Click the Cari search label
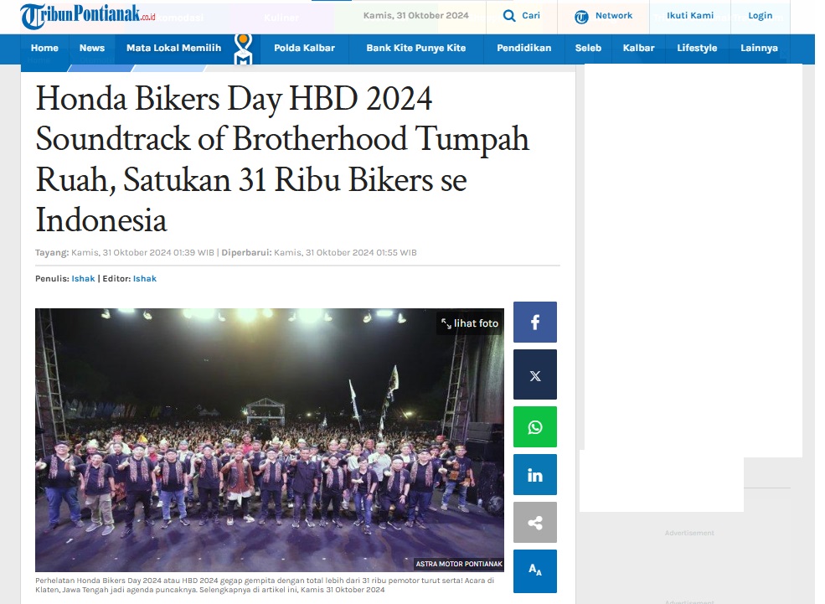This screenshot has height=604, width=825. click(531, 16)
